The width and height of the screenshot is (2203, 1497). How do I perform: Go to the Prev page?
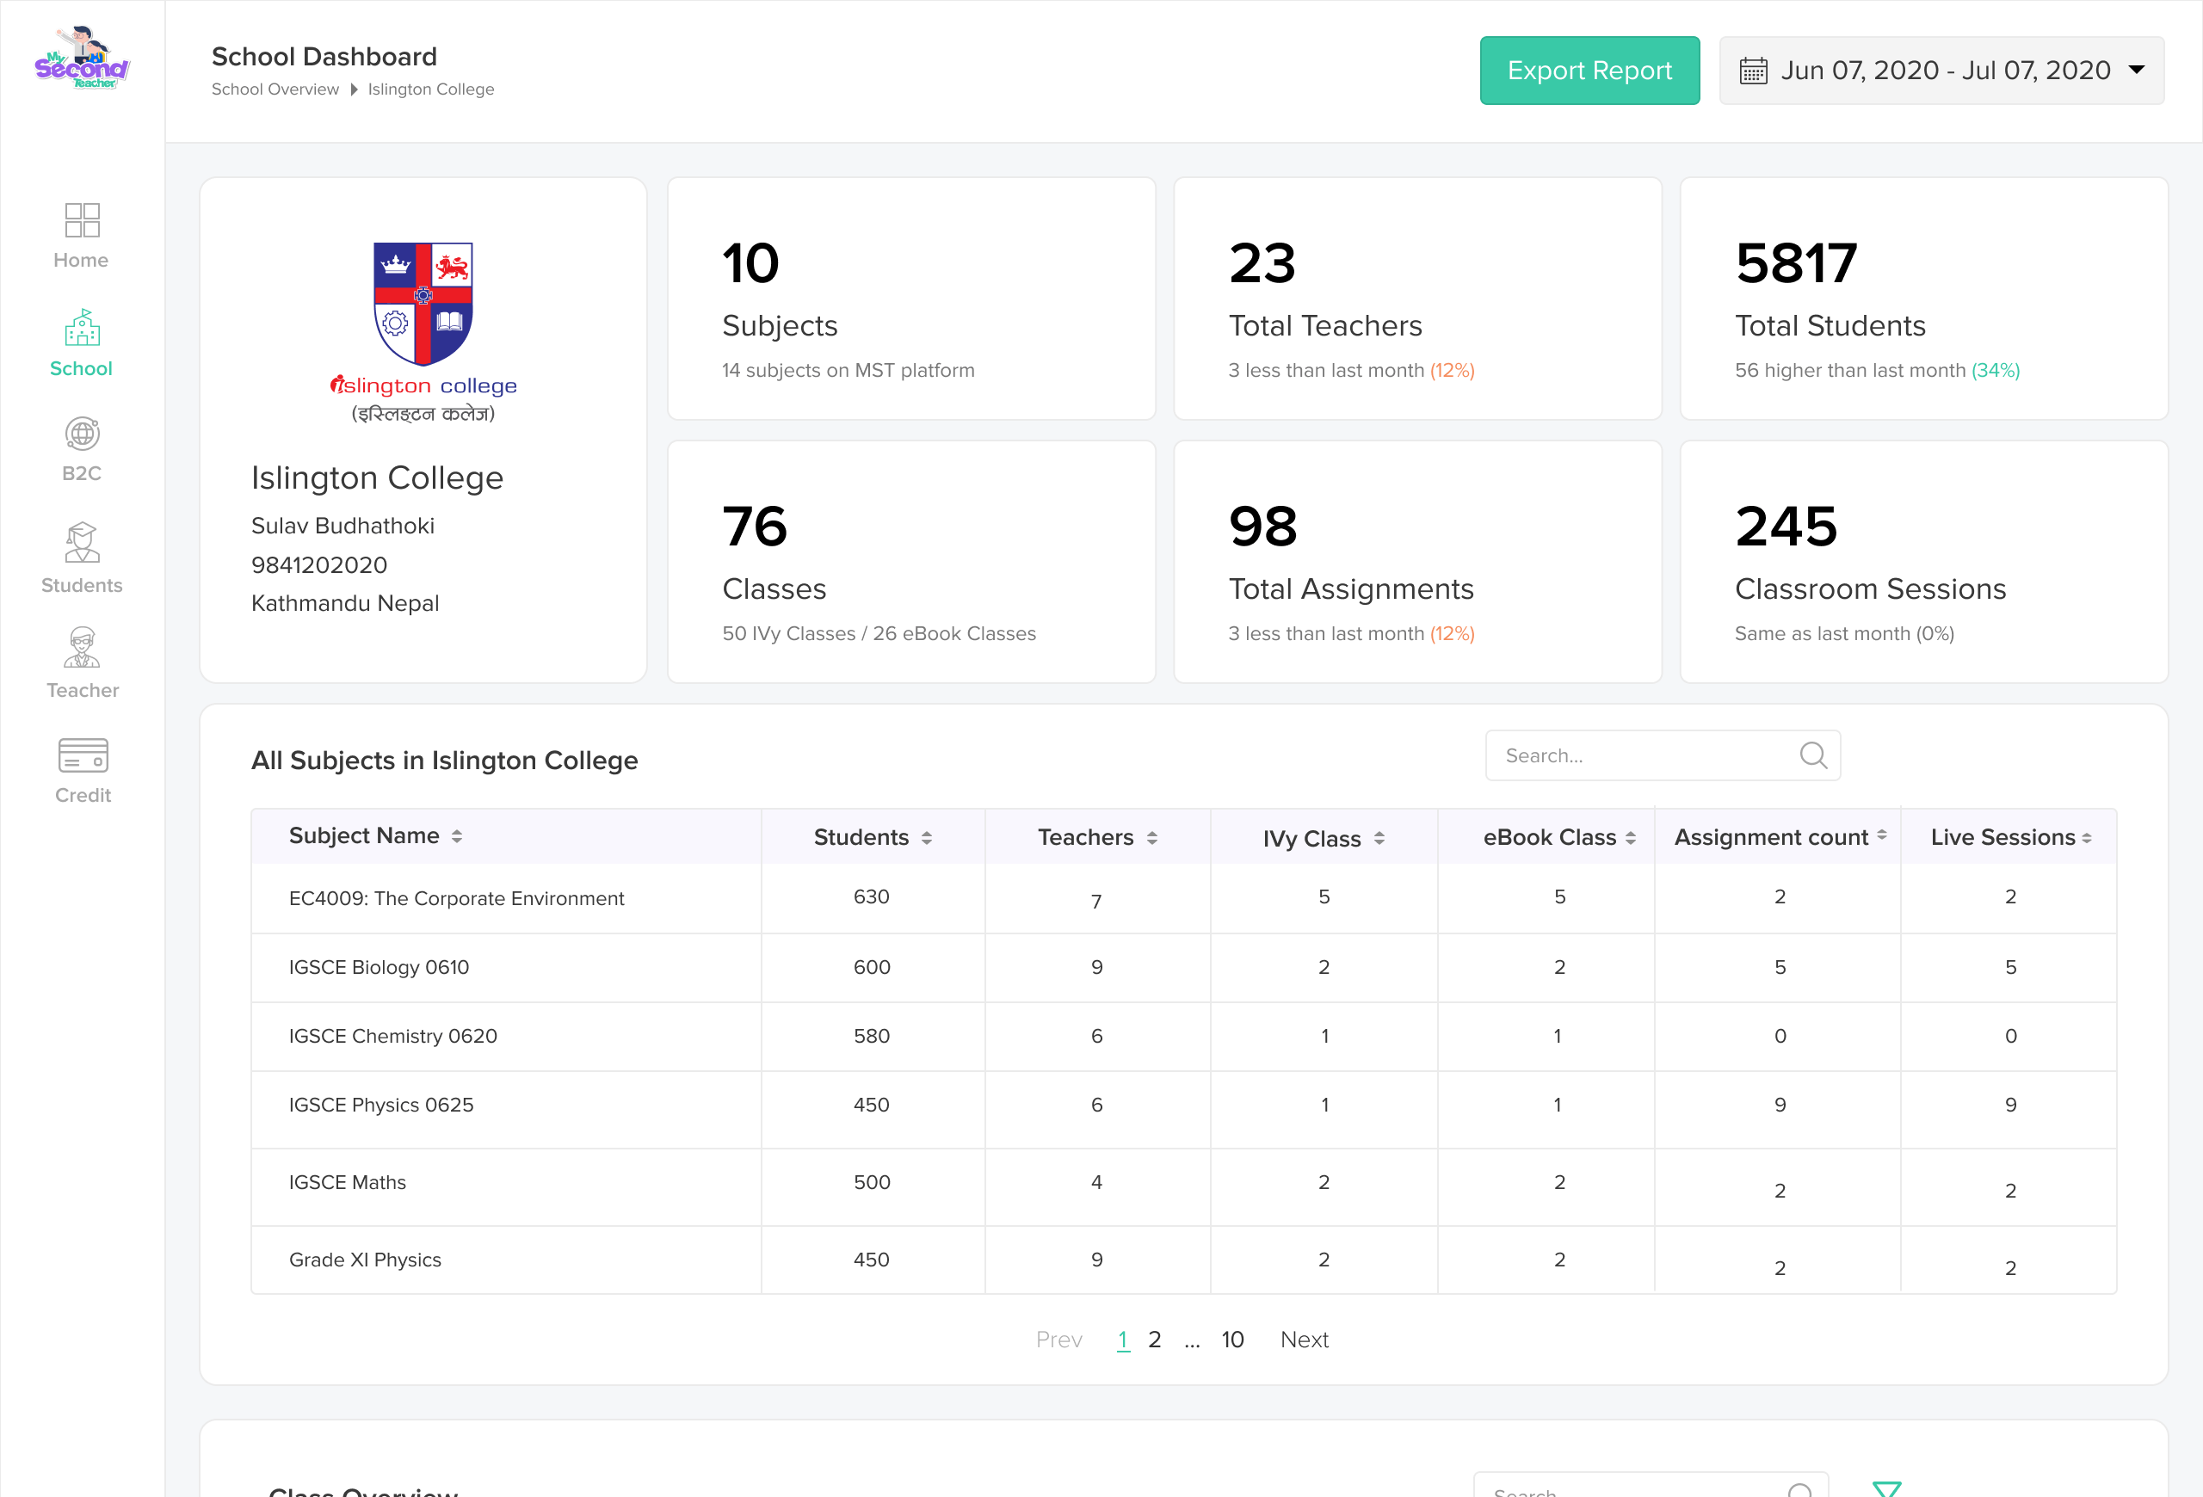tap(1058, 1339)
